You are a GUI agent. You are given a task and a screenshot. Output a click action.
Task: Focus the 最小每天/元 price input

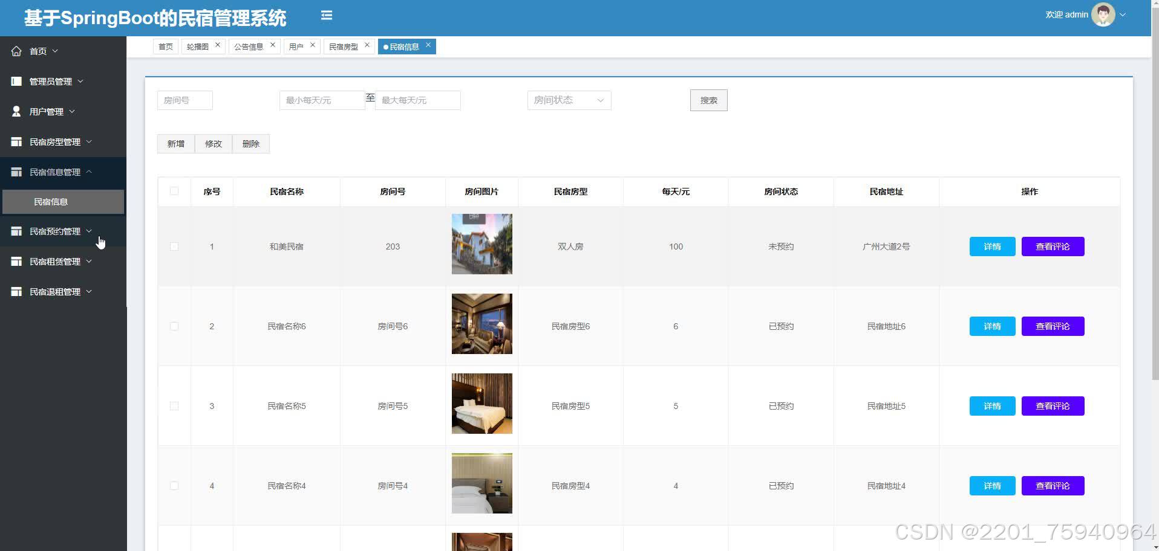(322, 100)
